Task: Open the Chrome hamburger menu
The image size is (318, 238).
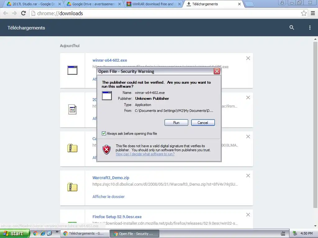Action: [313, 13]
